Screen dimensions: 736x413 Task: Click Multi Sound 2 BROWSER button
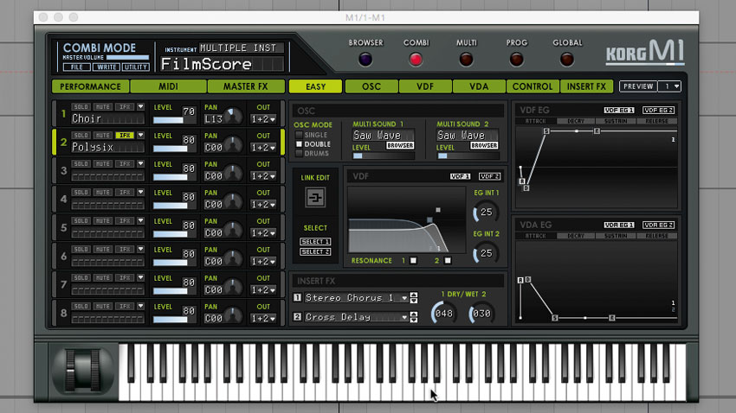pyautogui.click(x=484, y=146)
